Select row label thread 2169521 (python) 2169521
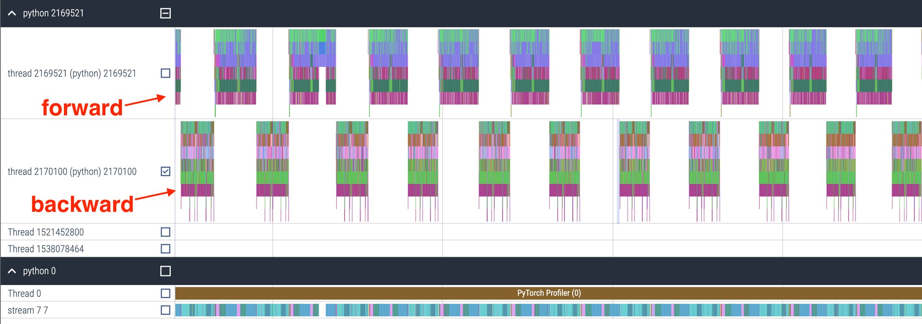 point(72,73)
